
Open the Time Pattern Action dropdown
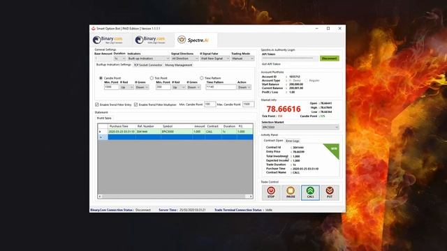point(244,87)
